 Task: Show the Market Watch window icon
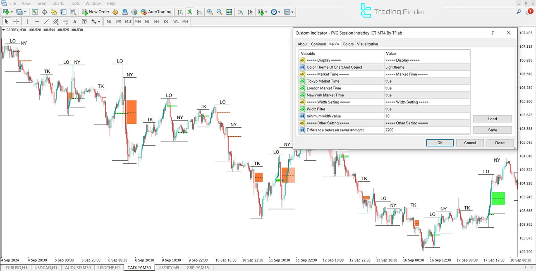35,12
